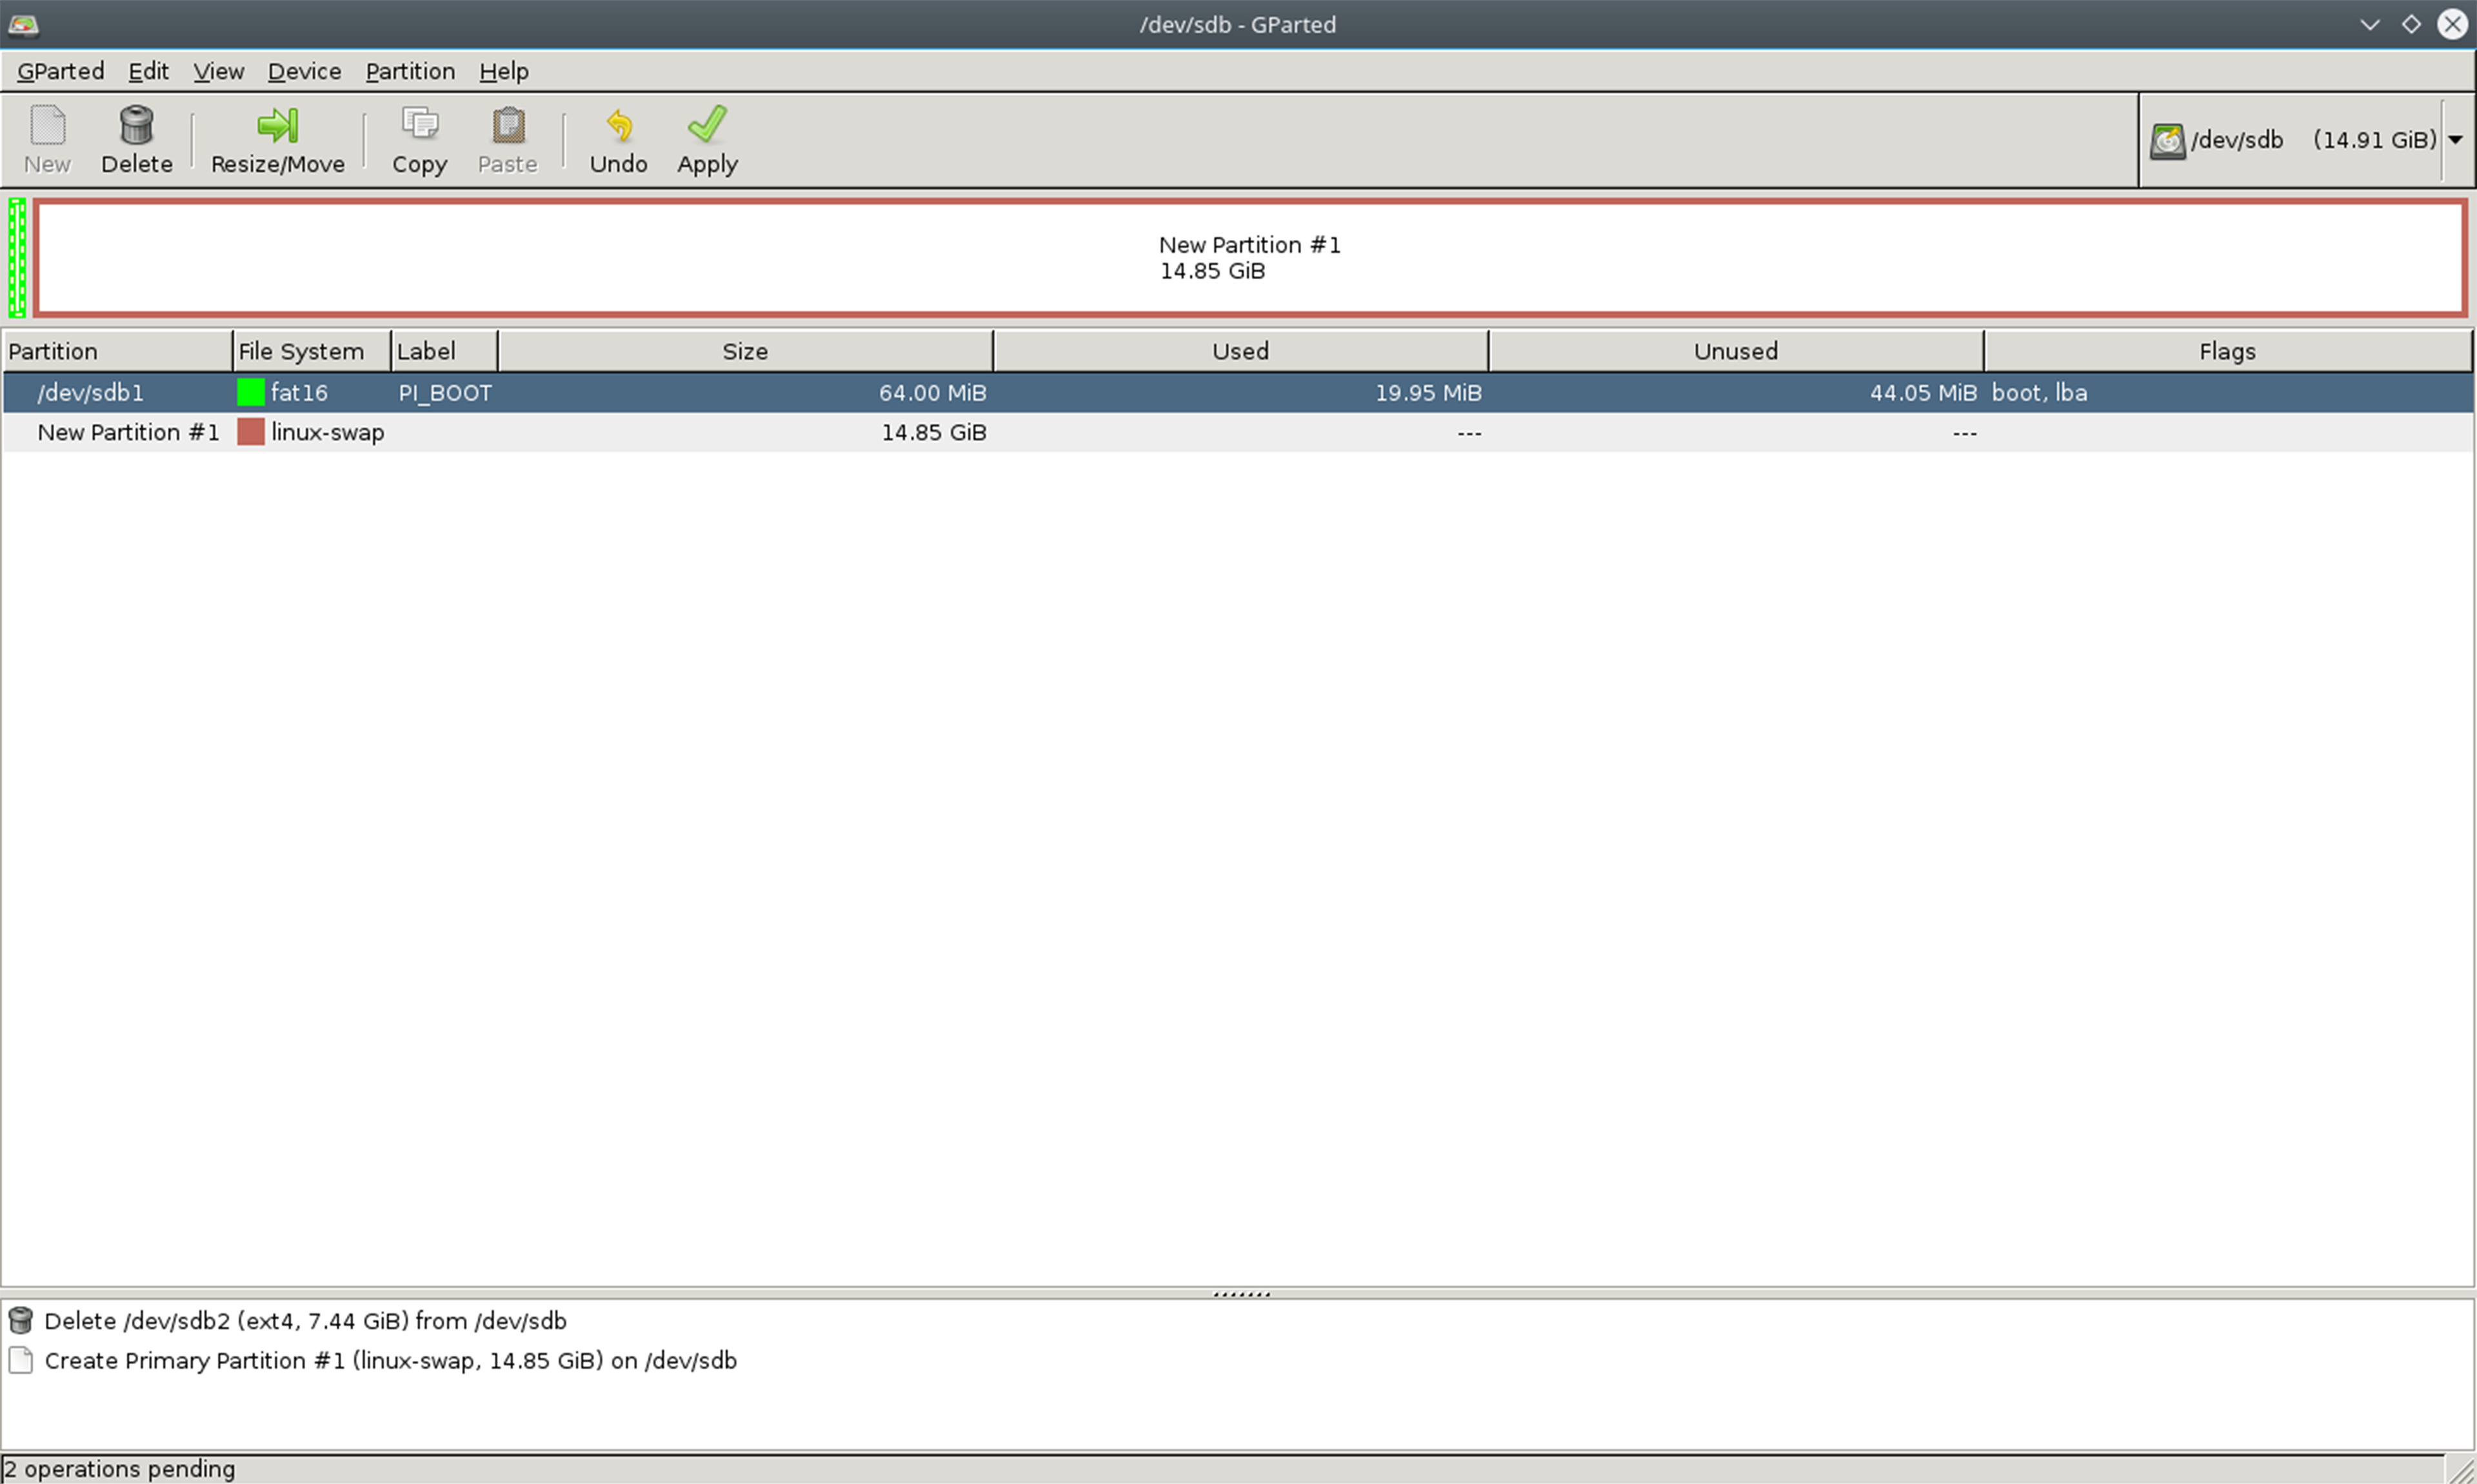Click the Unused column header

tap(1735, 351)
